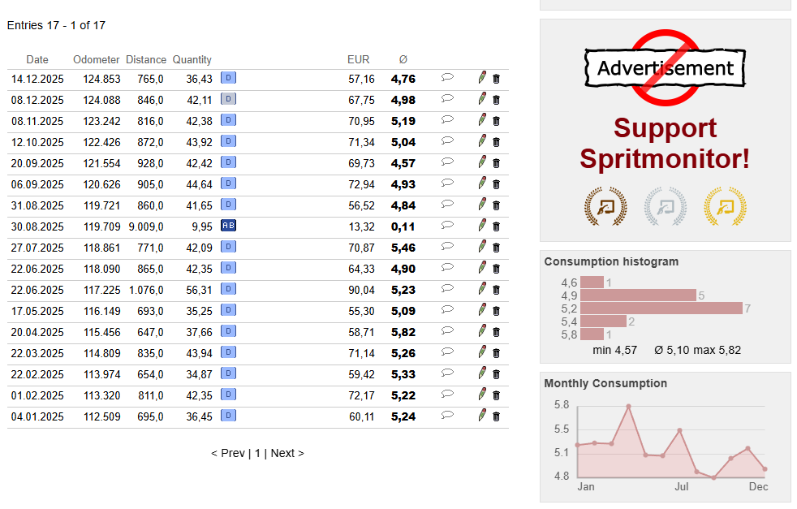This screenshot has width=797, height=509.
Task: Click the crossed-out Advertisement graphic
Action: (665, 67)
